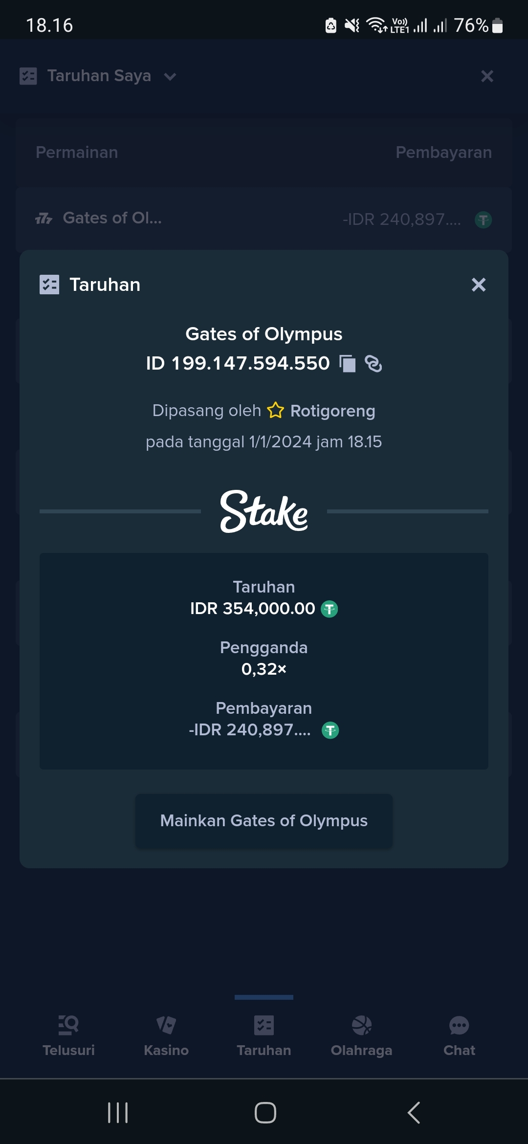Click the Tether coin icon beside Taruhan amount
Screen dimensions: 528x1144
point(330,609)
